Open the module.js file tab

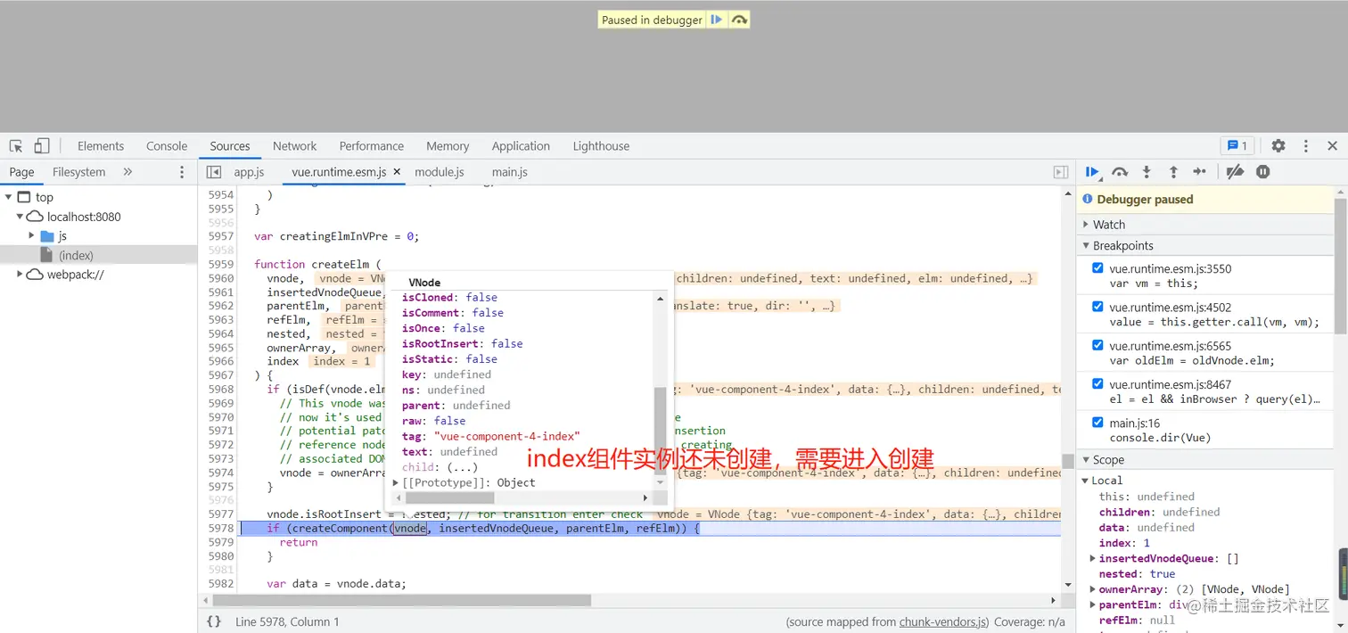[x=440, y=172]
